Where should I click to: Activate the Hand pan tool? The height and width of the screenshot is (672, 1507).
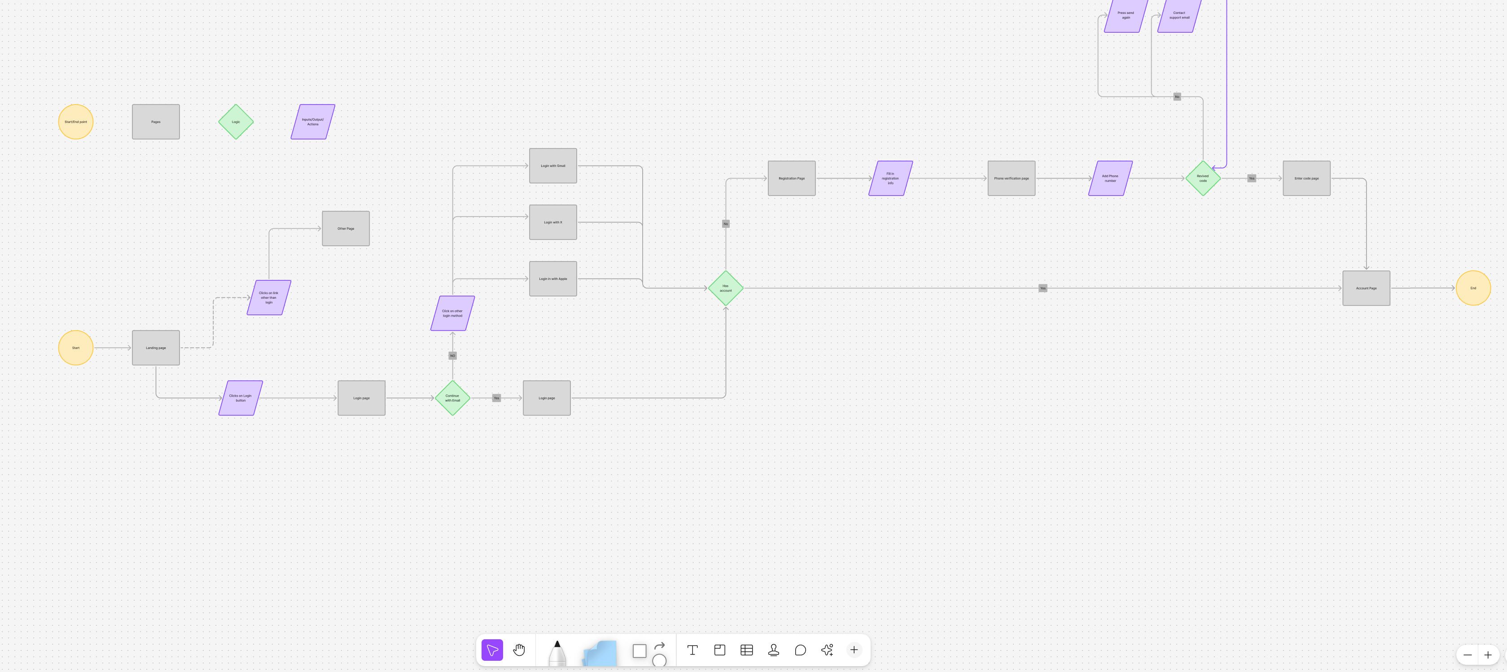pyautogui.click(x=519, y=650)
